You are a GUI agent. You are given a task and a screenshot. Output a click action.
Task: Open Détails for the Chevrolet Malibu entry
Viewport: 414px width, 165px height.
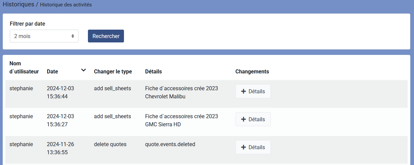[253, 92]
